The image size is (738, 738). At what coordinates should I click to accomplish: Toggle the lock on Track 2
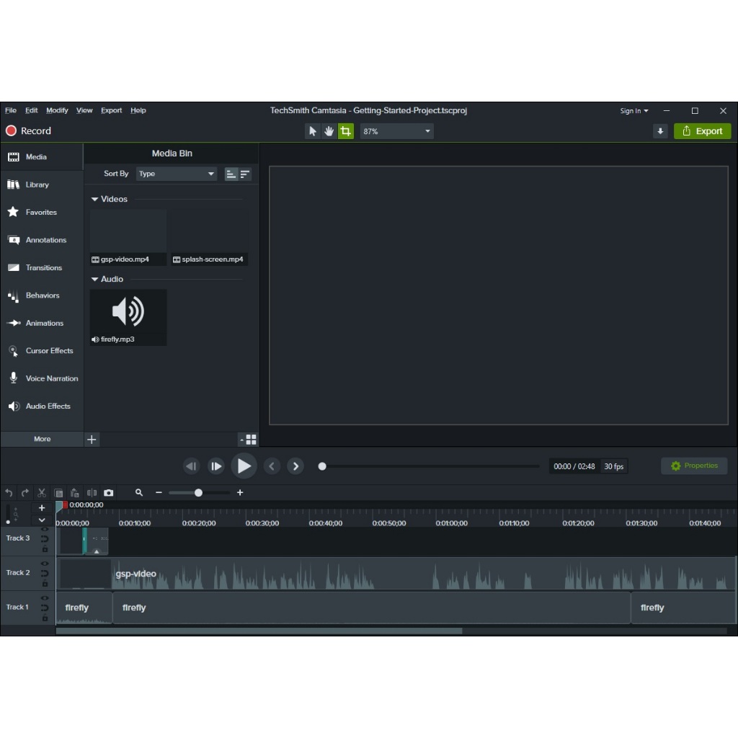pos(45,583)
